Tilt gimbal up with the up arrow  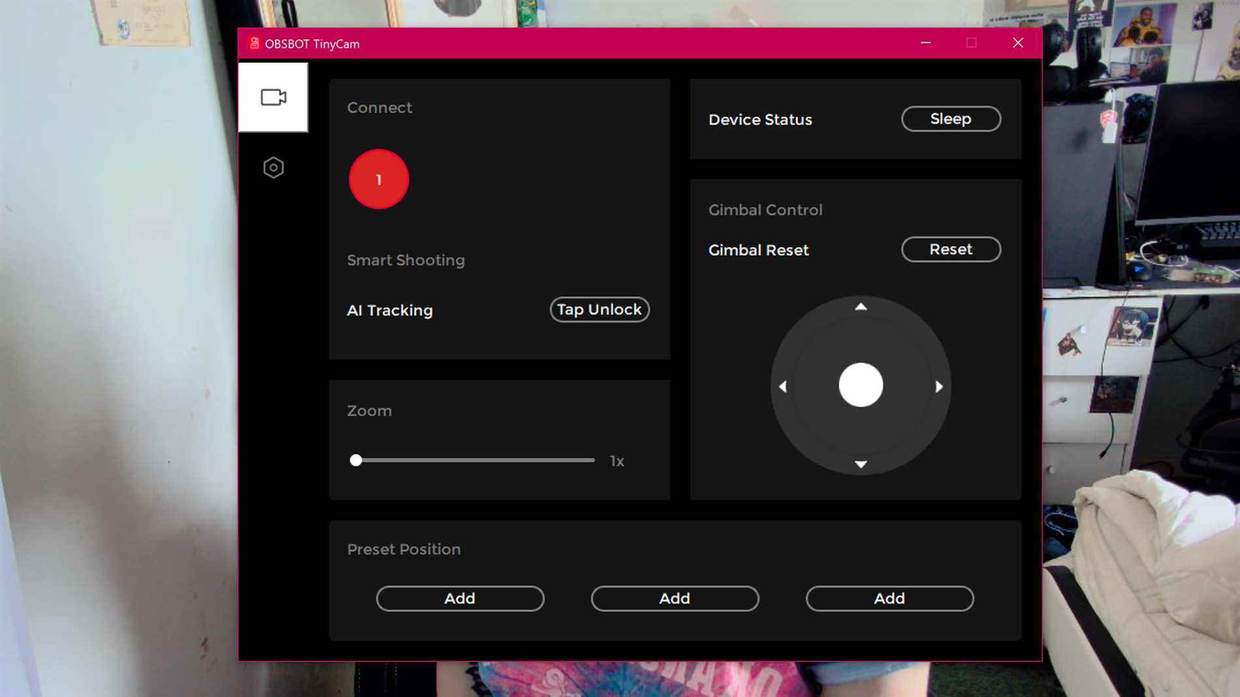(861, 306)
